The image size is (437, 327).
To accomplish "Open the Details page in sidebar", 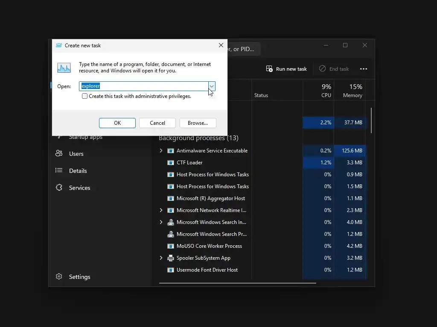I will 78,171.
